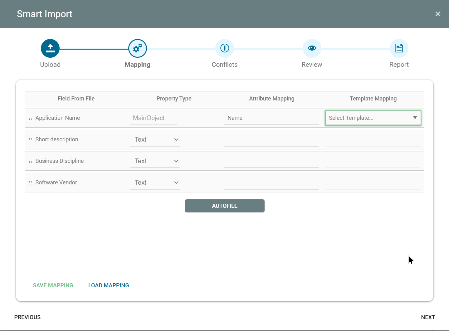Click the Report document step icon

399,48
